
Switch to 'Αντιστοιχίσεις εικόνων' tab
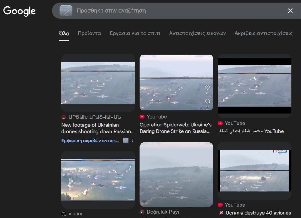[x=198, y=33]
